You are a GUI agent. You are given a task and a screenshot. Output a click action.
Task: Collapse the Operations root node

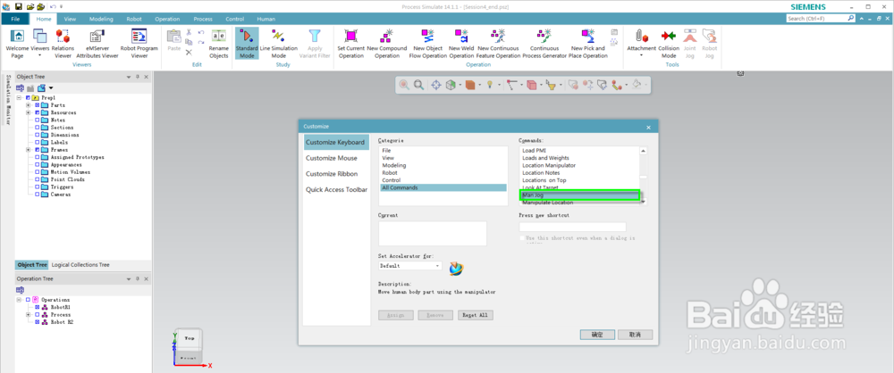click(19, 300)
